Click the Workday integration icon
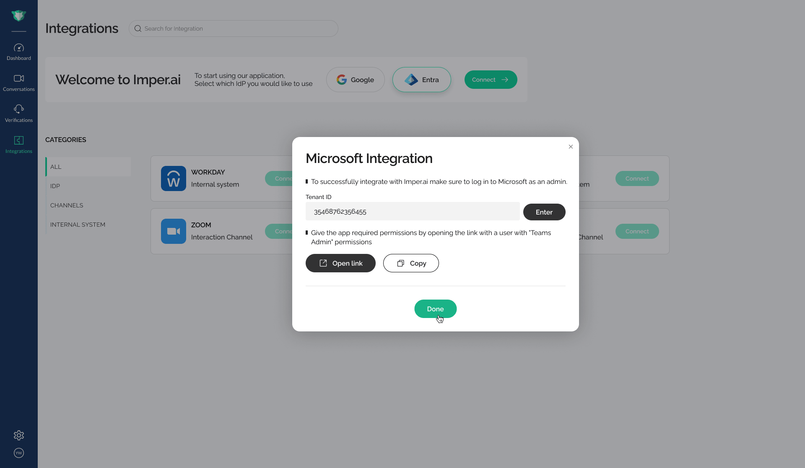This screenshot has width=805, height=468. [173, 178]
